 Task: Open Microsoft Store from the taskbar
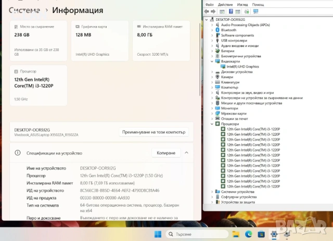(261, 234)
